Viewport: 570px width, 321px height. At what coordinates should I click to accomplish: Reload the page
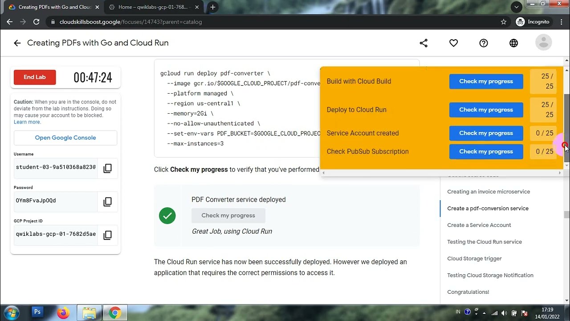[x=37, y=22]
